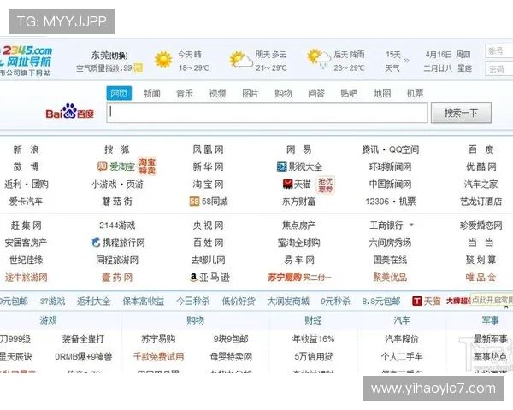
Task: Open the 财经 category header
Action: click(x=313, y=320)
